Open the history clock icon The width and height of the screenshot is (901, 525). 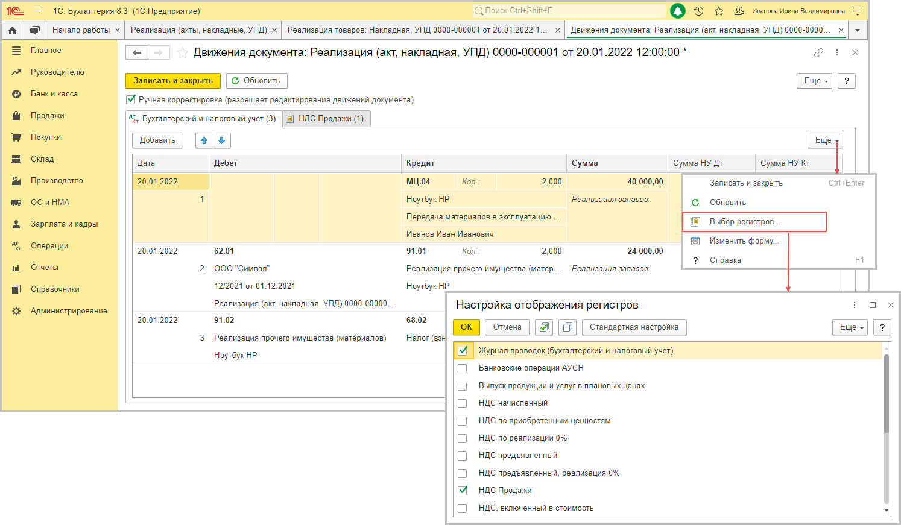698,11
